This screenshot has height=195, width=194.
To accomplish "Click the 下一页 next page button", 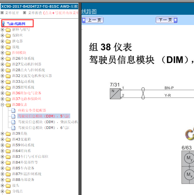I will point(166,20).
